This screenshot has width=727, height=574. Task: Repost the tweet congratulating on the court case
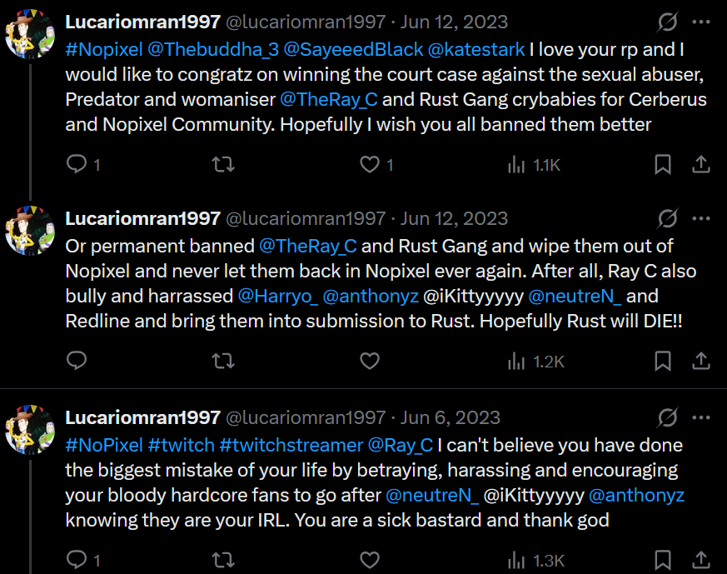point(222,165)
